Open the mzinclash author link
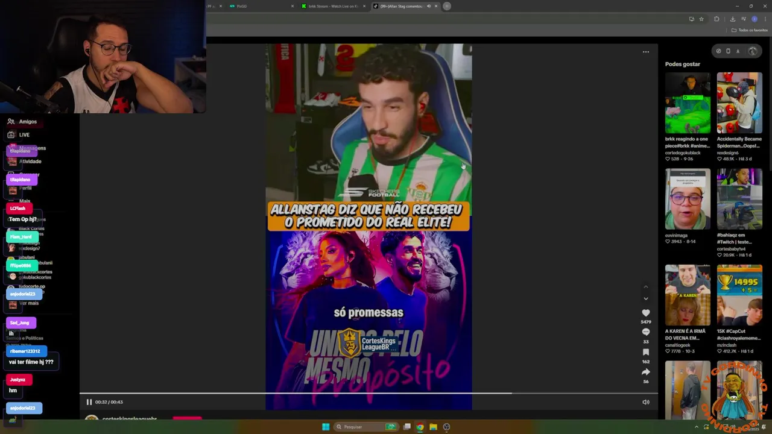Image resolution: width=772 pixels, height=434 pixels. [x=727, y=345]
